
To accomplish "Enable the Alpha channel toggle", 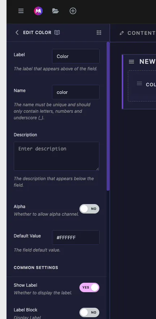I will (x=89, y=209).
